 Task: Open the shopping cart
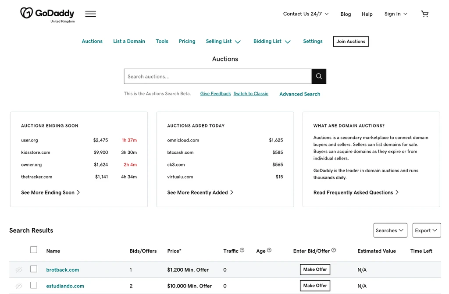point(424,14)
